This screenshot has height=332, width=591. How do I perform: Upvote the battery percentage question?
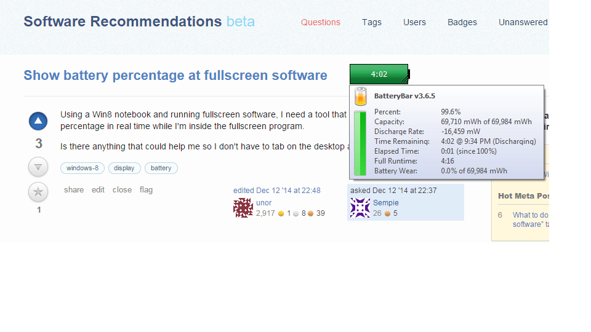pos(38,121)
